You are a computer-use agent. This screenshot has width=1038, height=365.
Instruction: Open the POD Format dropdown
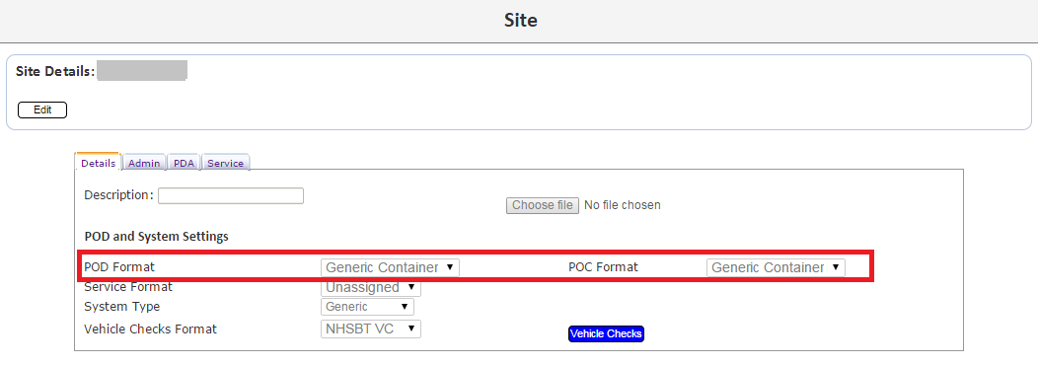point(390,267)
